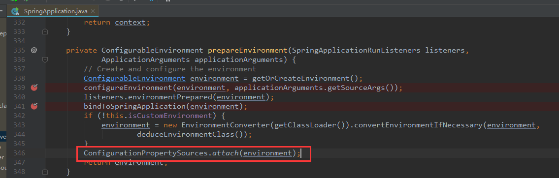
Task: Click the fold end marker at line 333
Action: point(45,31)
